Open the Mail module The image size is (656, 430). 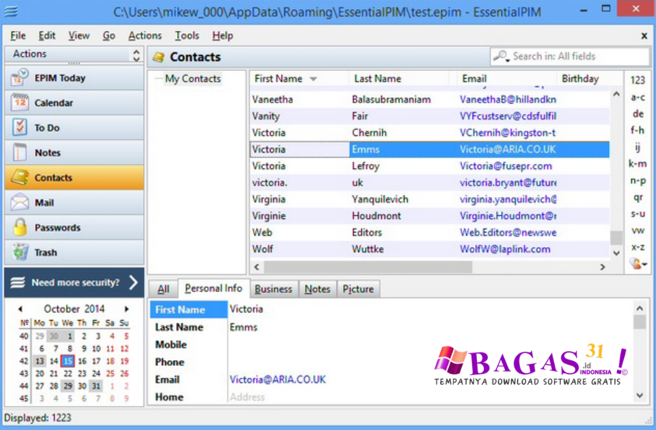[x=74, y=203]
